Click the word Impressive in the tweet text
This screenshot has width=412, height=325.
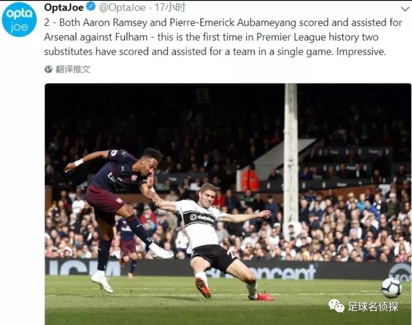[x=361, y=51]
